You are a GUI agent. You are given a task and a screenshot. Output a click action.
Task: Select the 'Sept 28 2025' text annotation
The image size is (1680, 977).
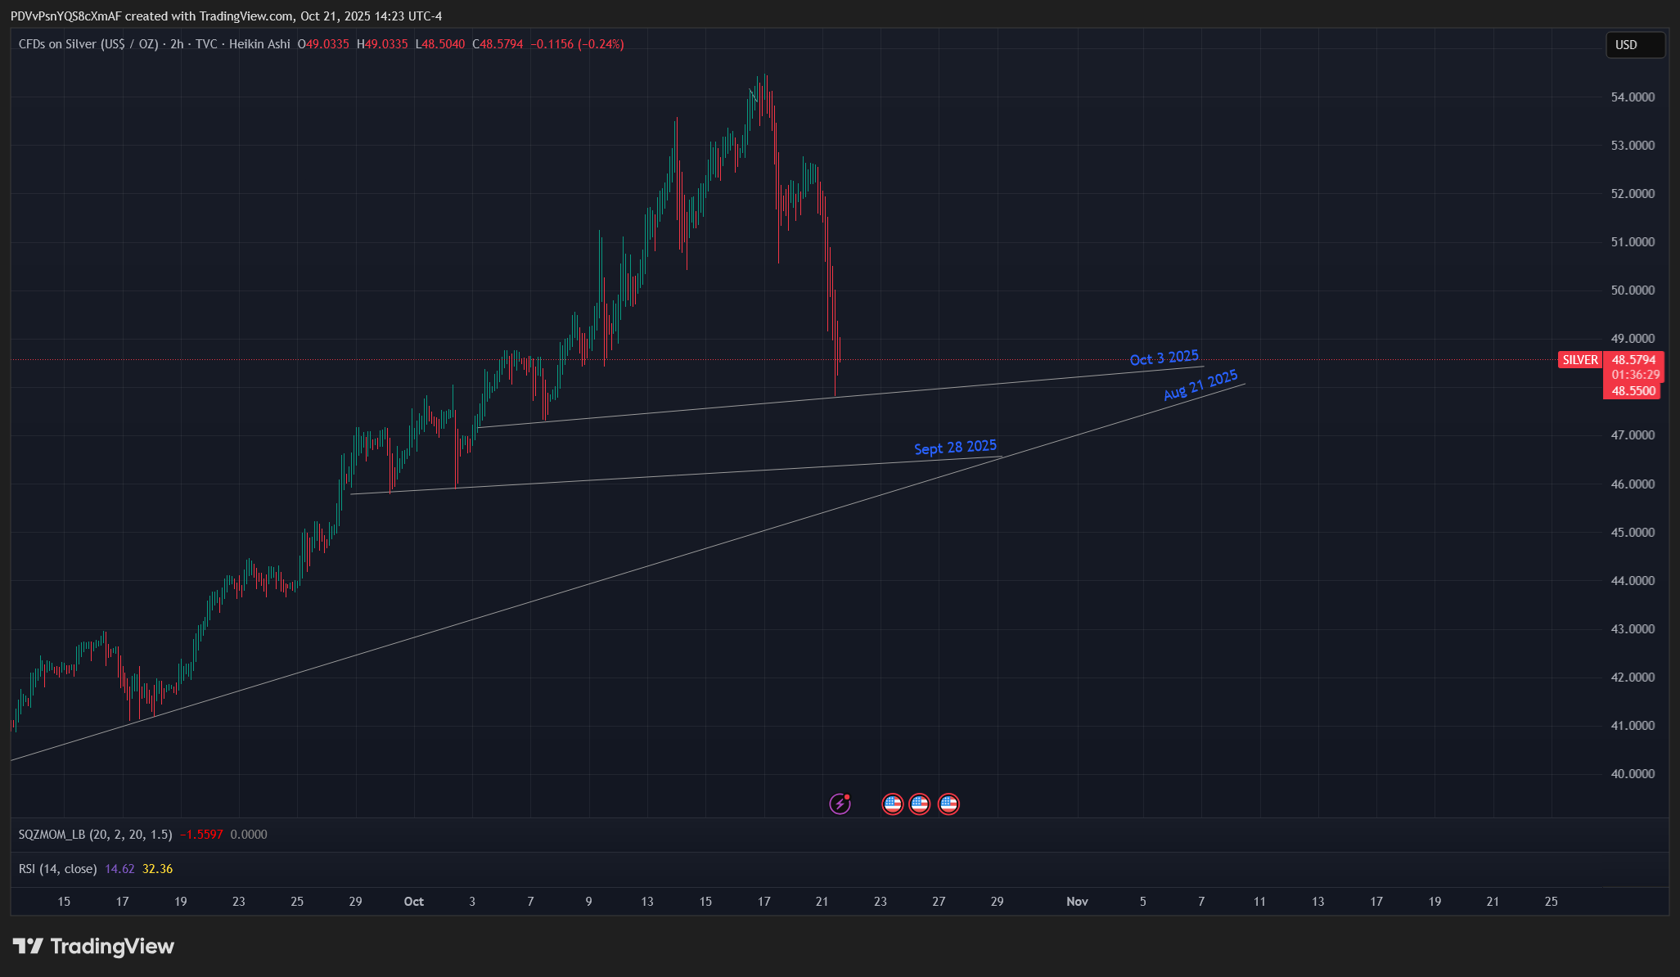[955, 447]
